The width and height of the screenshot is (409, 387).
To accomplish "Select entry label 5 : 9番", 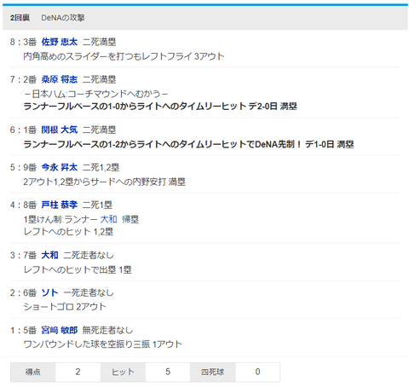I will tap(23, 167).
